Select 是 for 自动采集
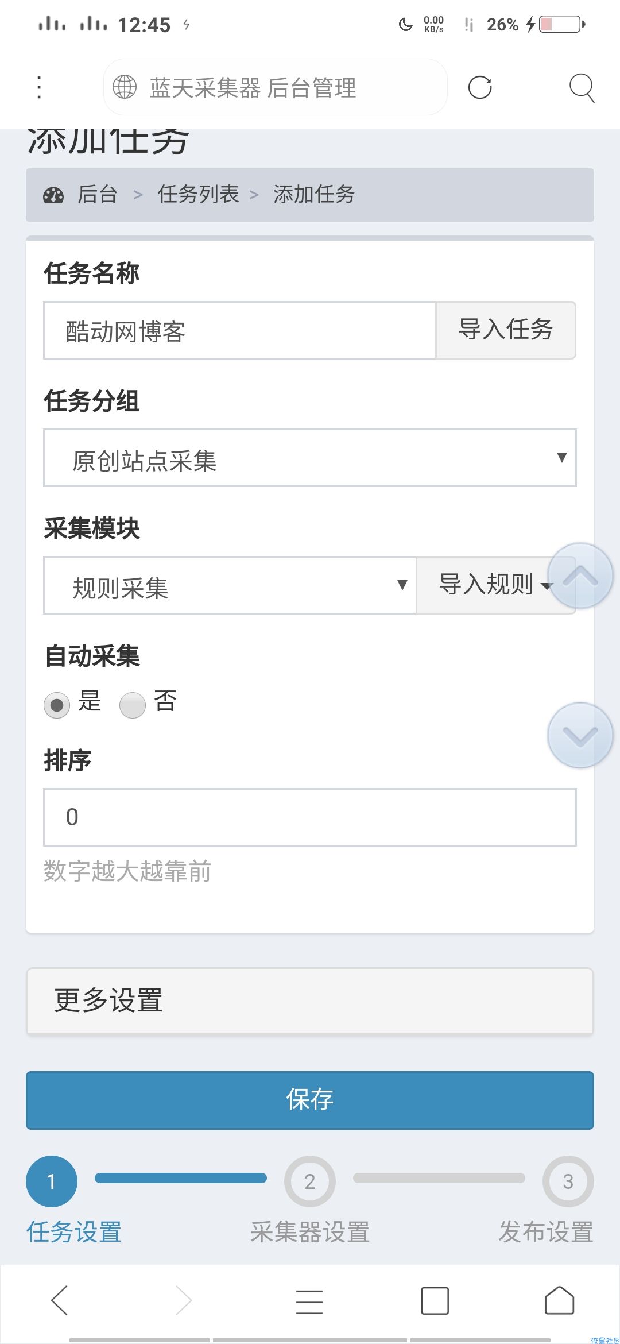The height and width of the screenshot is (1344, 620). coord(57,705)
